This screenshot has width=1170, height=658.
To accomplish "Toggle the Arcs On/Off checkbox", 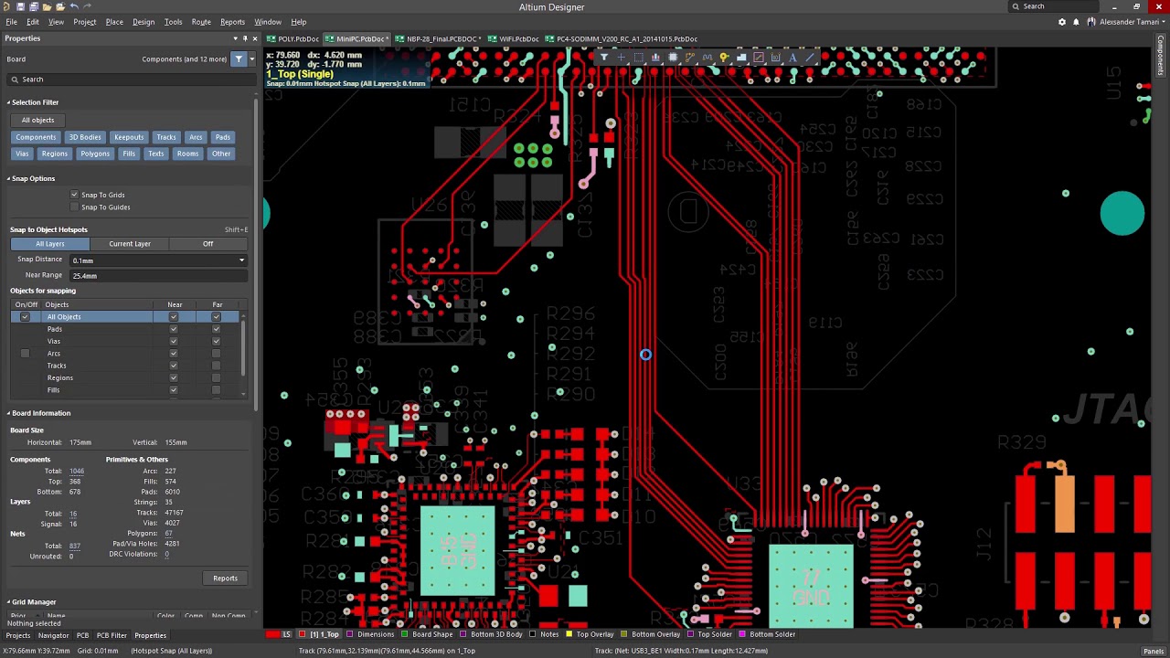I will pyautogui.click(x=25, y=354).
